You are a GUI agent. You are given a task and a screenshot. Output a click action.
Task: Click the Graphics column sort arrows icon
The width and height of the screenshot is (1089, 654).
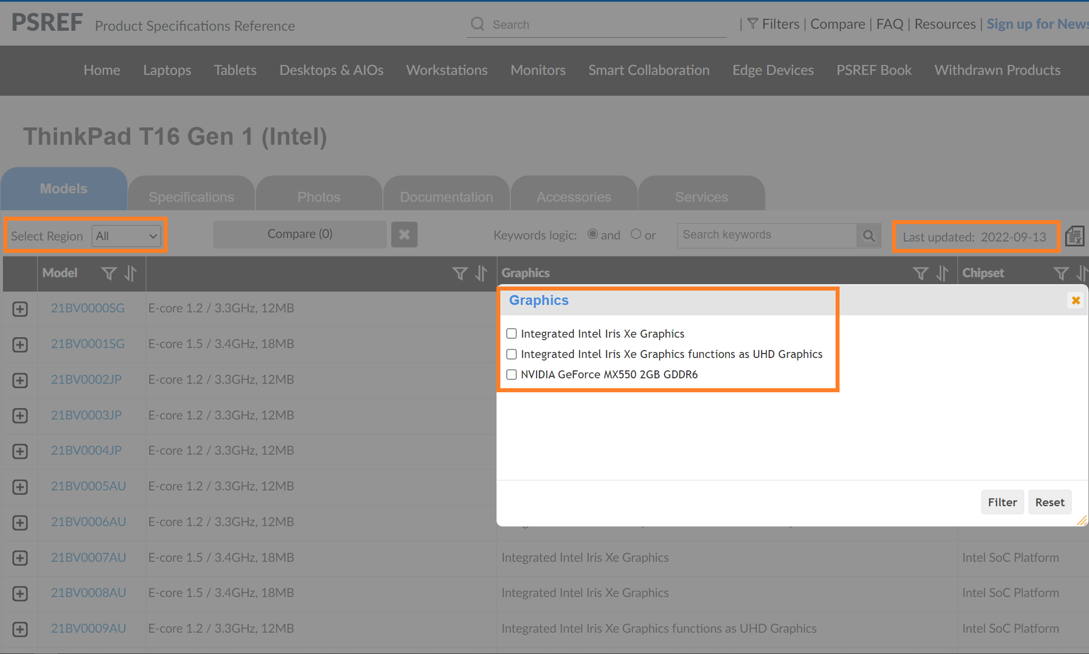(942, 273)
